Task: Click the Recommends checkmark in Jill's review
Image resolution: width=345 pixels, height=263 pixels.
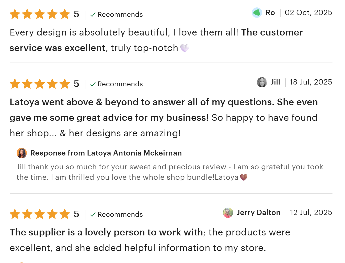Action: pyautogui.click(x=93, y=84)
